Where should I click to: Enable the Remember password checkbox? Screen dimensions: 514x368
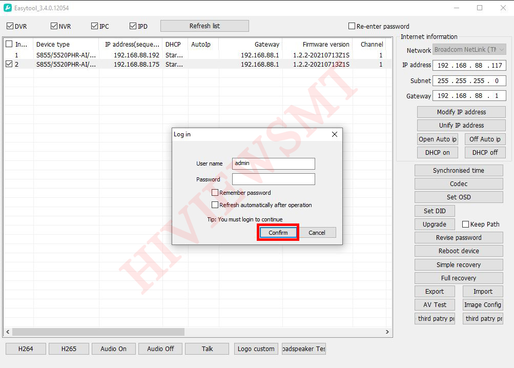click(x=215, y=193)
